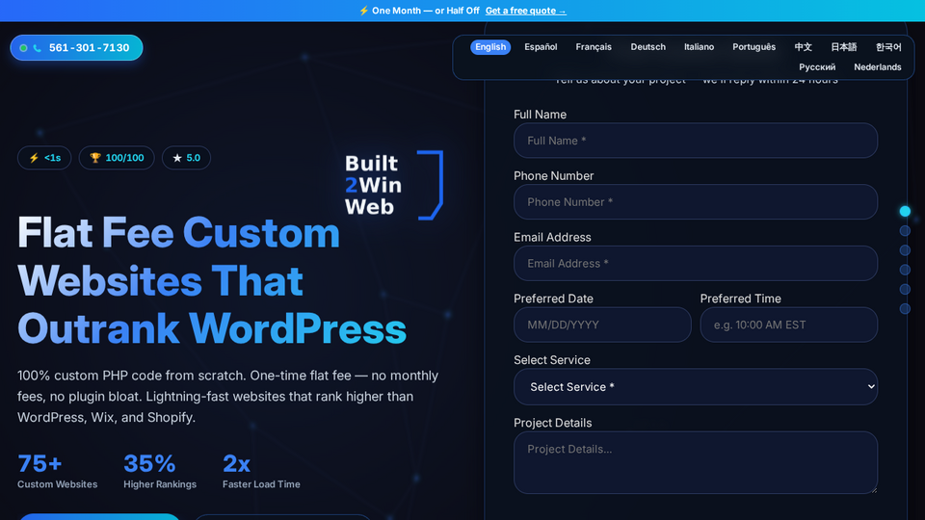Jump to the sixth section dot
The image size is (925, 520).
905,308
